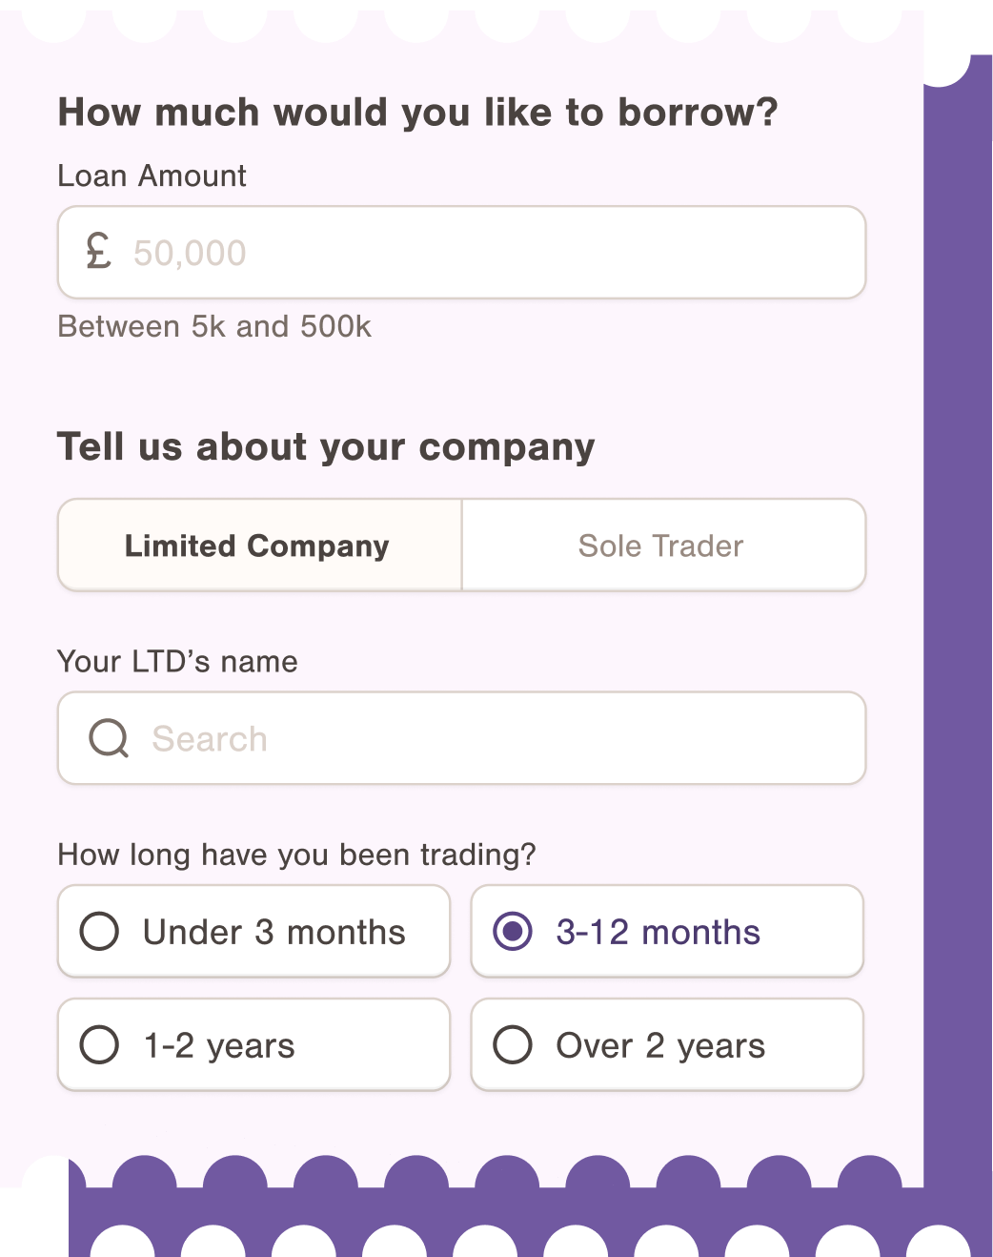Click the How long have you been trading label
This screenshot has height=1257, width=993.
[297, 855]
